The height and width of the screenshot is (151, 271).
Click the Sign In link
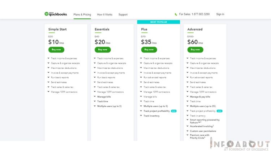220,14
